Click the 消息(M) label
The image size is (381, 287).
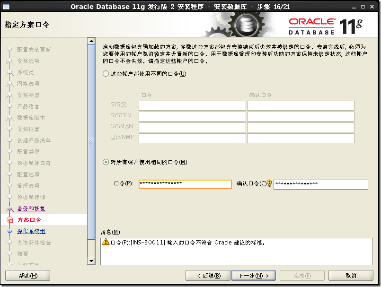point(111,232)
